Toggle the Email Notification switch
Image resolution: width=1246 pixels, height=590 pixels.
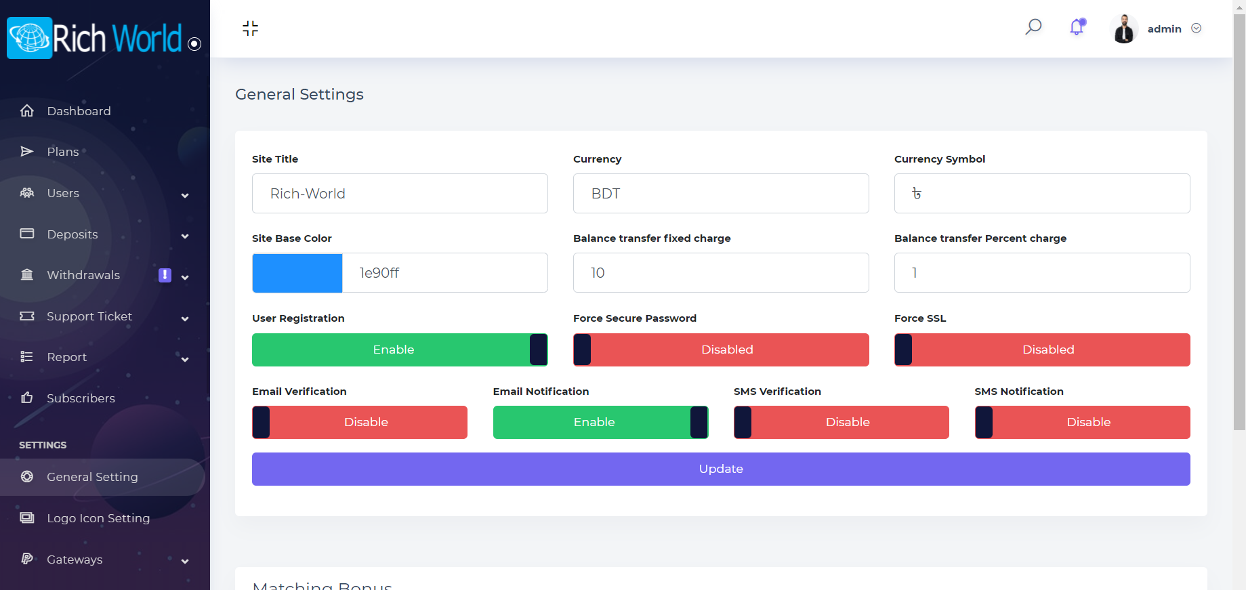tap(600, 422)
